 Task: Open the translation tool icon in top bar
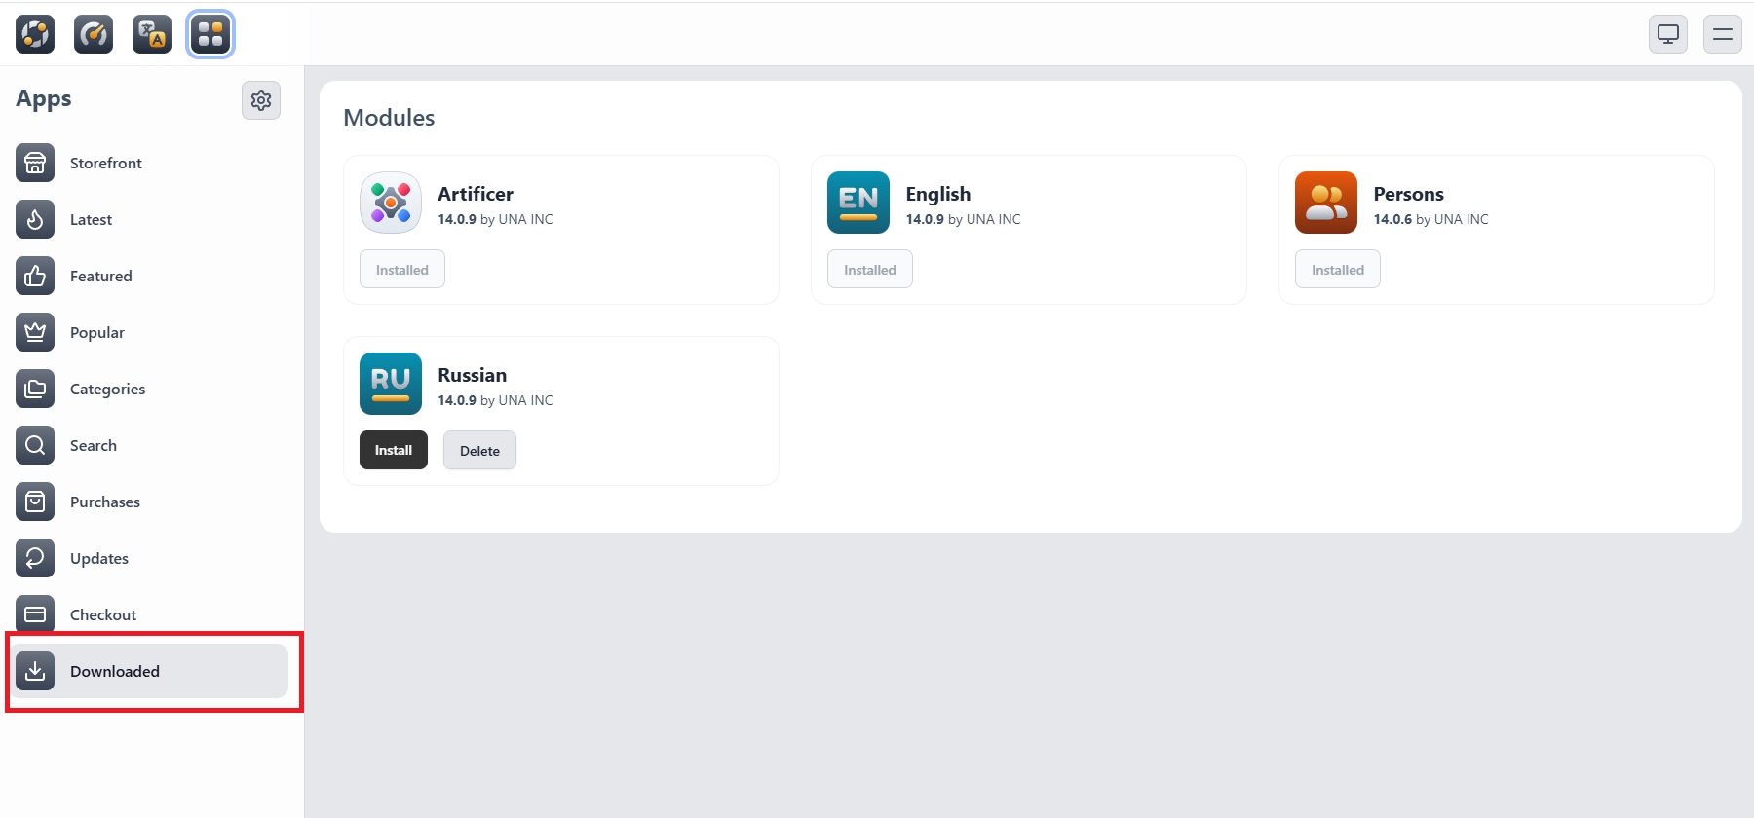point(152,34)
